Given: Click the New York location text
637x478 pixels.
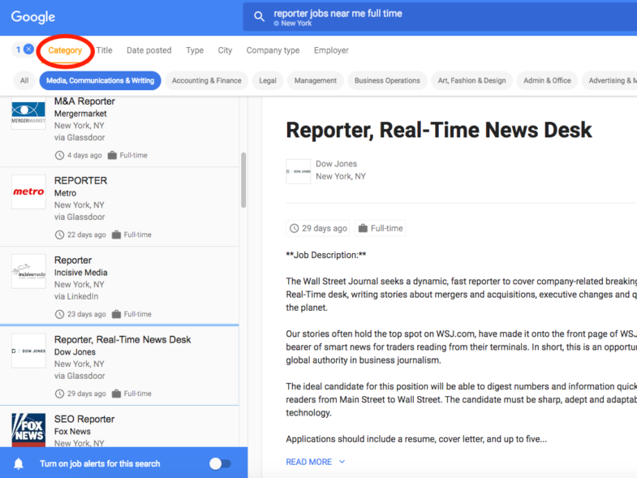Looking at the screenshot, I should coord(296,24).
